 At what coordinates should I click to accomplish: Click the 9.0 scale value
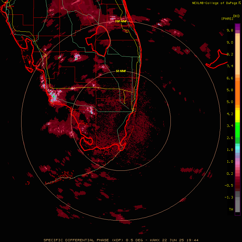(230, 42)
